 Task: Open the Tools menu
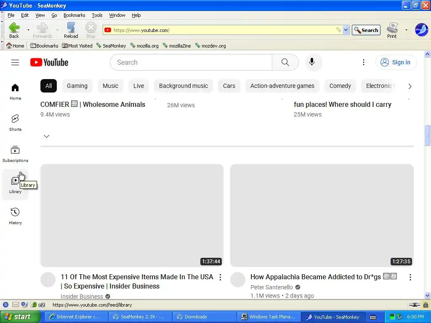[x=97, y=15]
